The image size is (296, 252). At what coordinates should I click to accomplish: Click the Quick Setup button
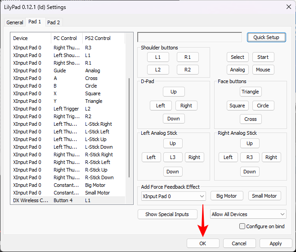click(266, 37)
